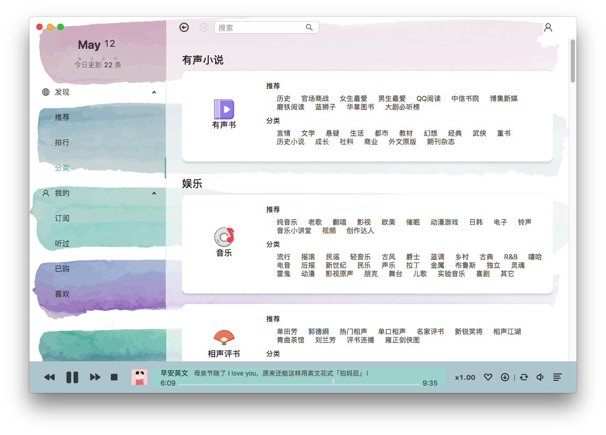Click the May 12 daily update header
The height and width of the screenshot is (435, 606).
97,44
